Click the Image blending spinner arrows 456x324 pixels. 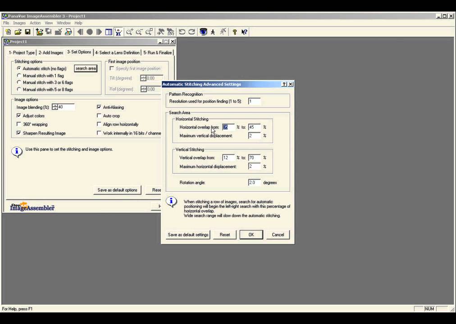coord(55,107)
